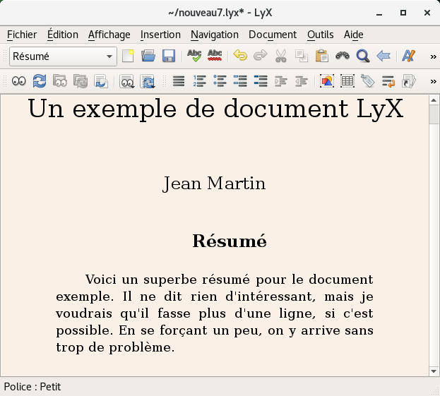Image resolution: width=440 pixels, height=396 pixels.
Task: Open the Affichage menu
Action: click(x=109, y=35)
